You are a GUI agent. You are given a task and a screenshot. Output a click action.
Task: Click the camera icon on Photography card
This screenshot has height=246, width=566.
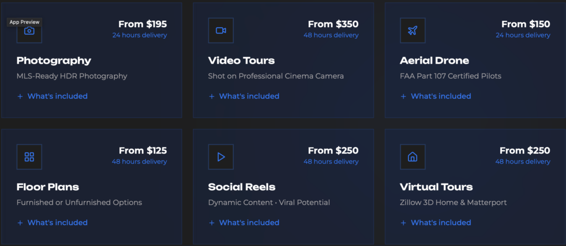pyautogui.click(x=29, y=31)
